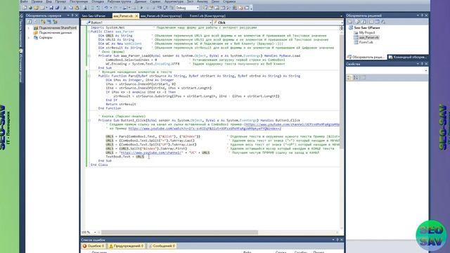
Task: Open the Данные menu
Action: click(x=141, y=1)
